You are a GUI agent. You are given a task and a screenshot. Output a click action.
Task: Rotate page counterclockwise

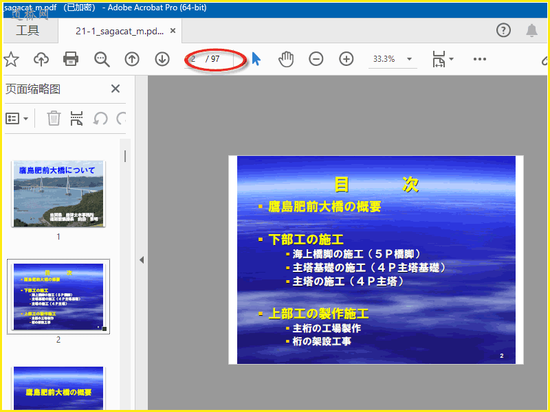(100, 118)
